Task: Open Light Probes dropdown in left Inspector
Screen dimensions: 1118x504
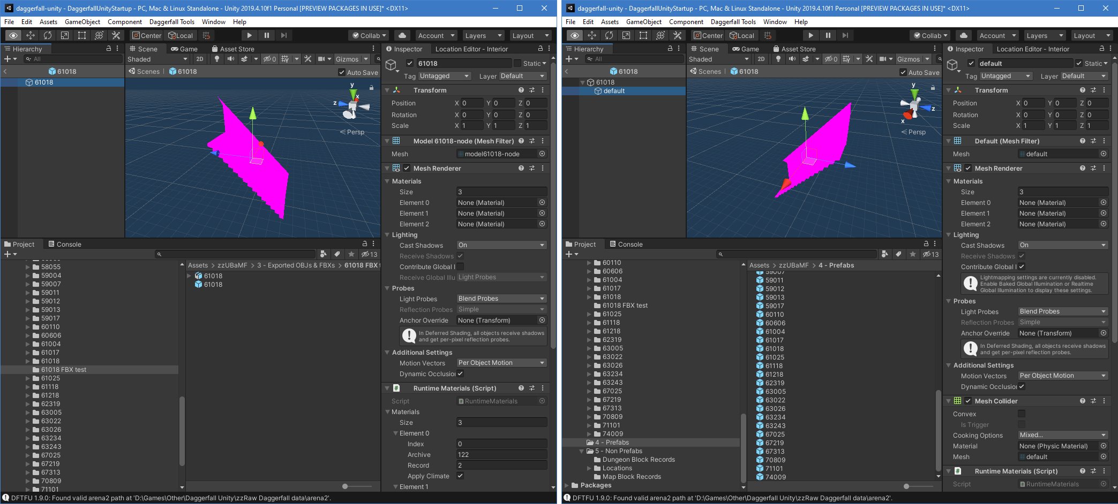Action: [x=501, y=299]
